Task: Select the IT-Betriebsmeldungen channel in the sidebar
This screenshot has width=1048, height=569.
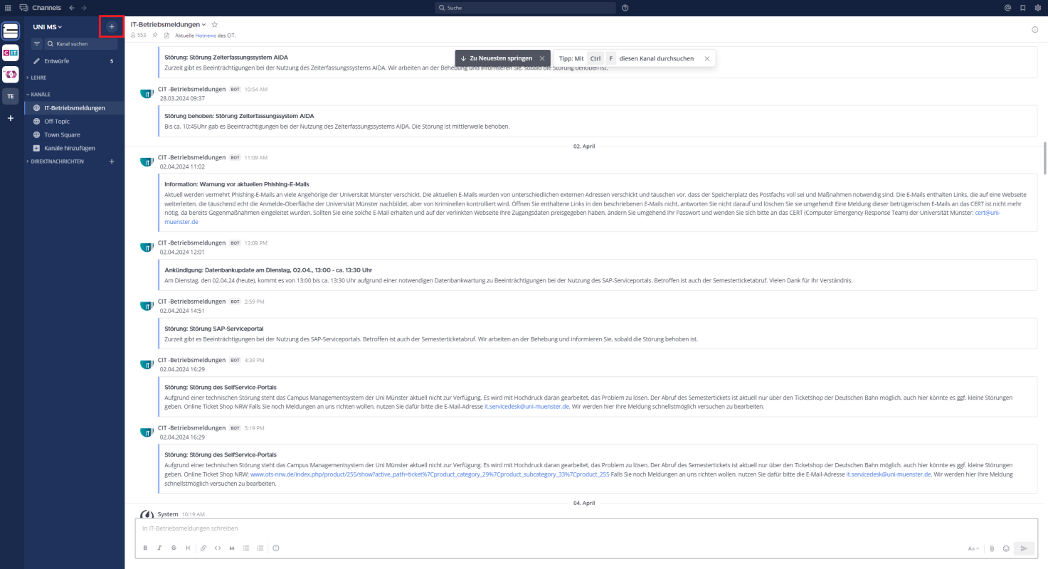Action: 75,108
